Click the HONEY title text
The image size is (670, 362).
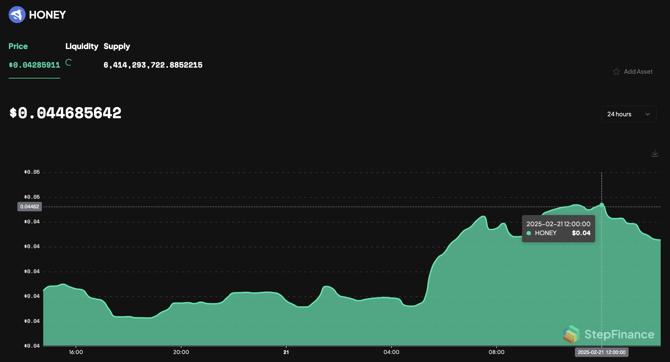tap(47, 15)
